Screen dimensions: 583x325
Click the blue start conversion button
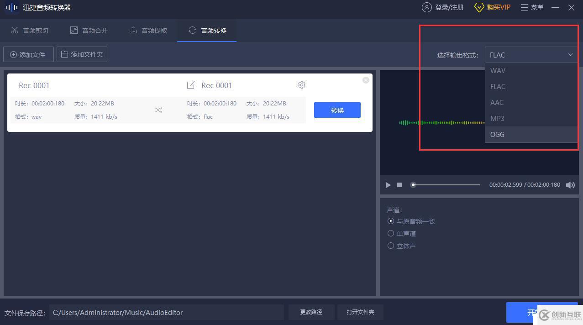[542, 312]
